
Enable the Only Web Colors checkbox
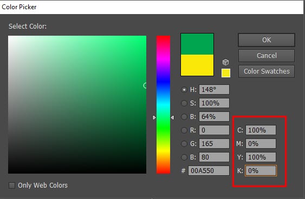pyautogui.click(x=12, y=185)
